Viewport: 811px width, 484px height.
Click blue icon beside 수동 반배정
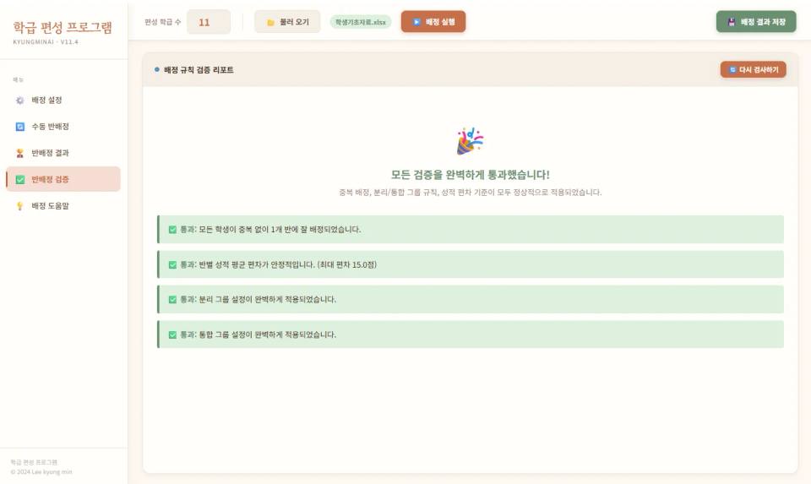click(x=19, y=127)
